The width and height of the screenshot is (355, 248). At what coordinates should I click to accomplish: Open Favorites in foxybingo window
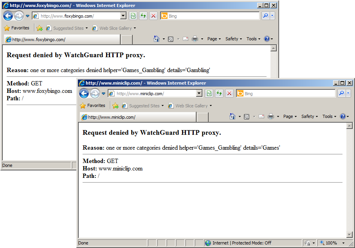[17, 28]
